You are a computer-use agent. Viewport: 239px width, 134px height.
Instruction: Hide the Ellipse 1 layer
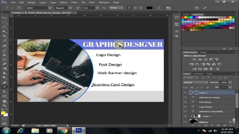coord(185,122)
